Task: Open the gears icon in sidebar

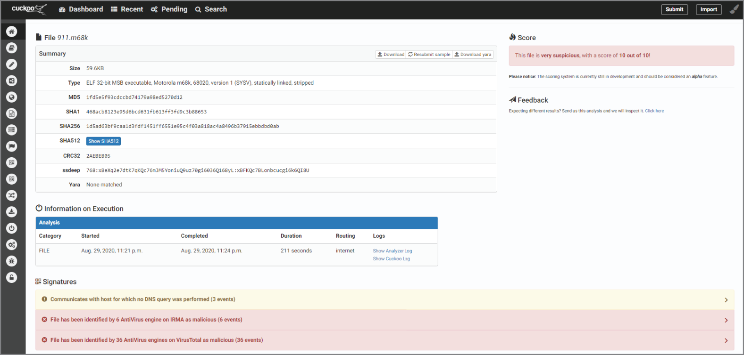Action: [12, 245]
